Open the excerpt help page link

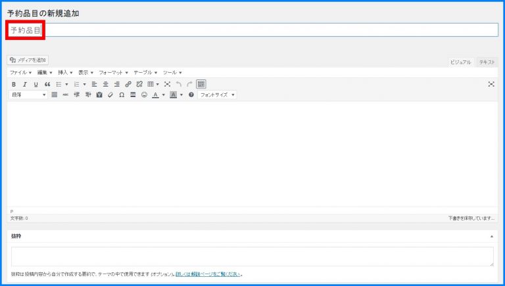tap(208, 274)
